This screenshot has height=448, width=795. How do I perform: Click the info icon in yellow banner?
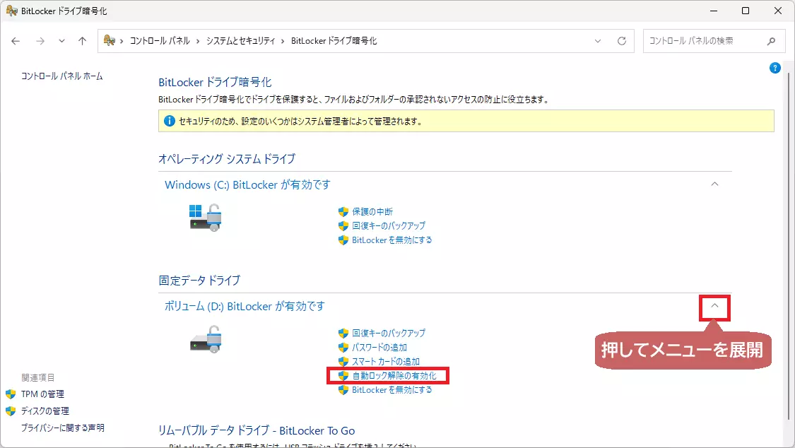pos(170,121)
